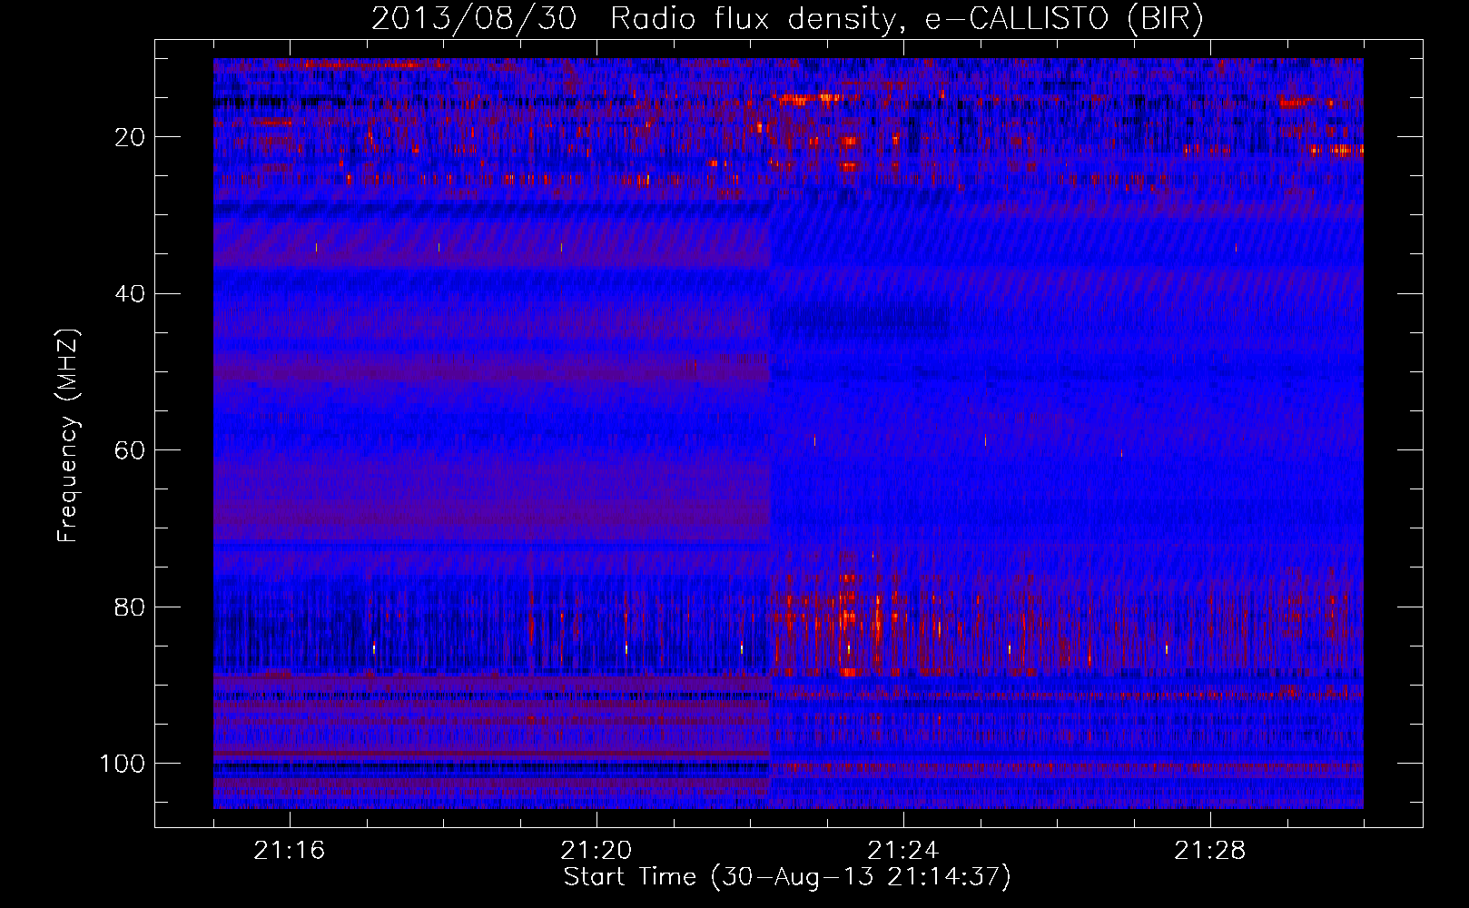Click the 40 MHz frequency label
The image size is (1469, 908).
point(130,294)
